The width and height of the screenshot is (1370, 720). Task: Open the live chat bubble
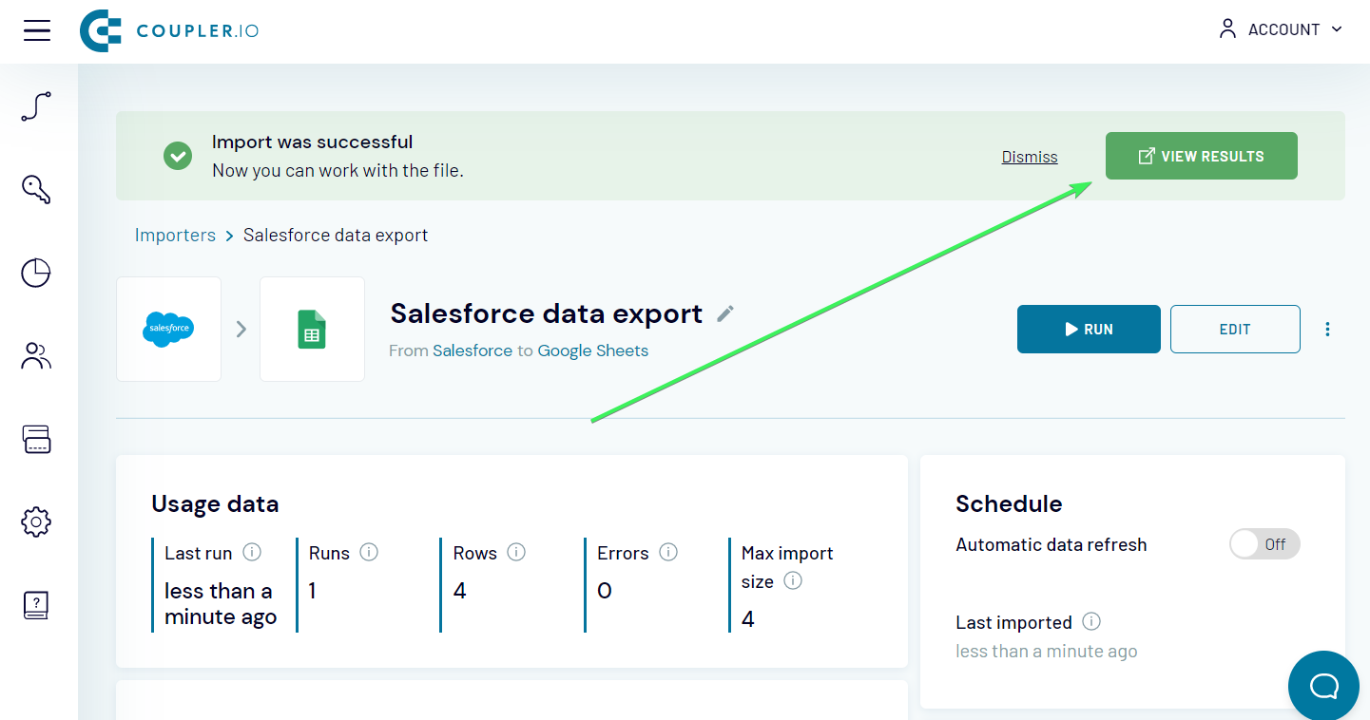(x=1322, y=685)
